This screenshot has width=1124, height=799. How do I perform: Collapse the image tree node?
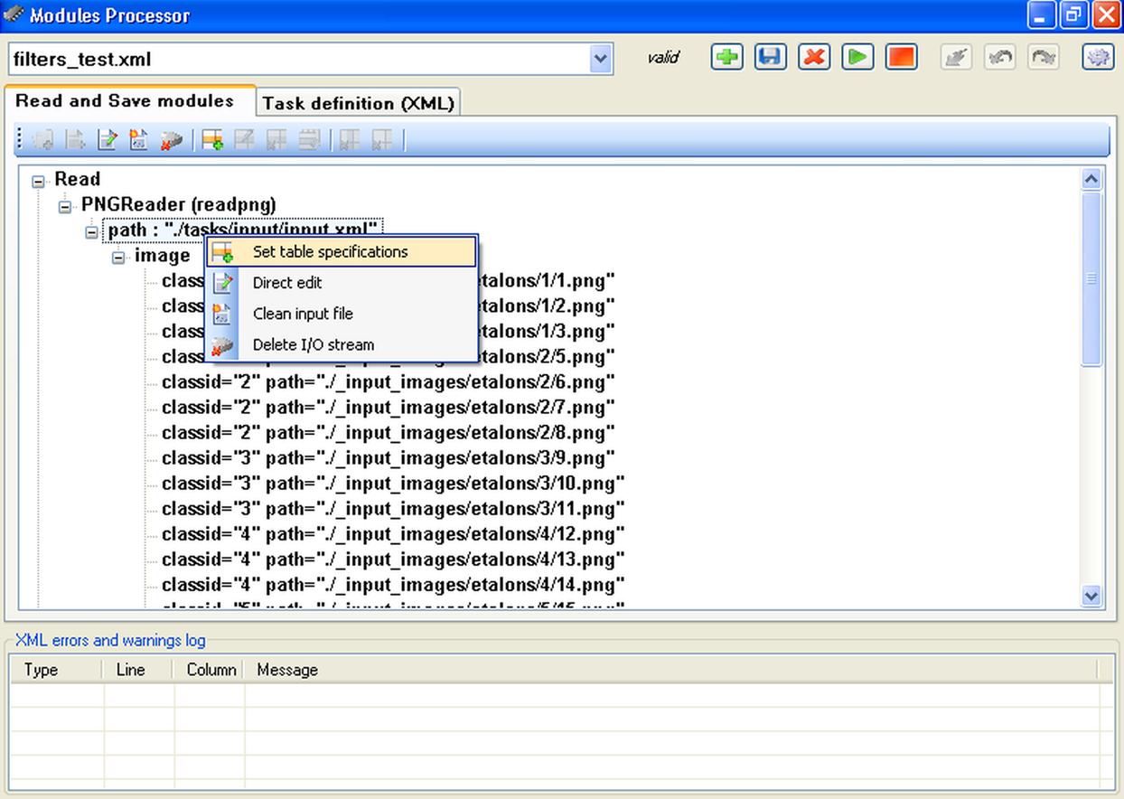pyautogui.click(x=118, y=258)
